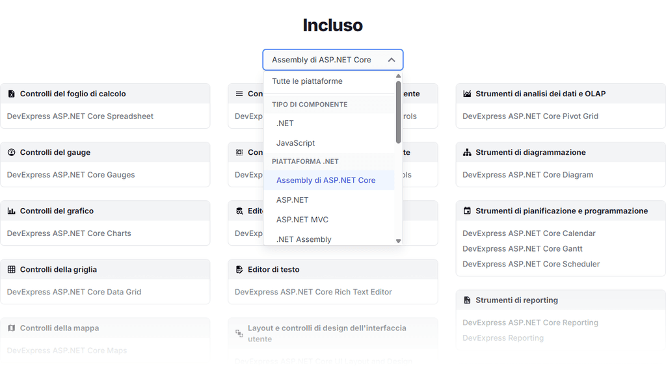Click the square frame icon in the hidden second-row card
Viewport: 666px width, 368px height.
[x=239, y=152]
